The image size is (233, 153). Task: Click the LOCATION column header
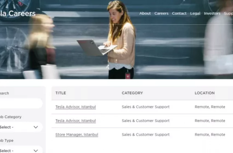(204, 93)
